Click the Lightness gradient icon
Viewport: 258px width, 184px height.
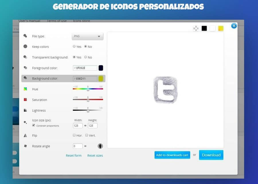(25, 110)
